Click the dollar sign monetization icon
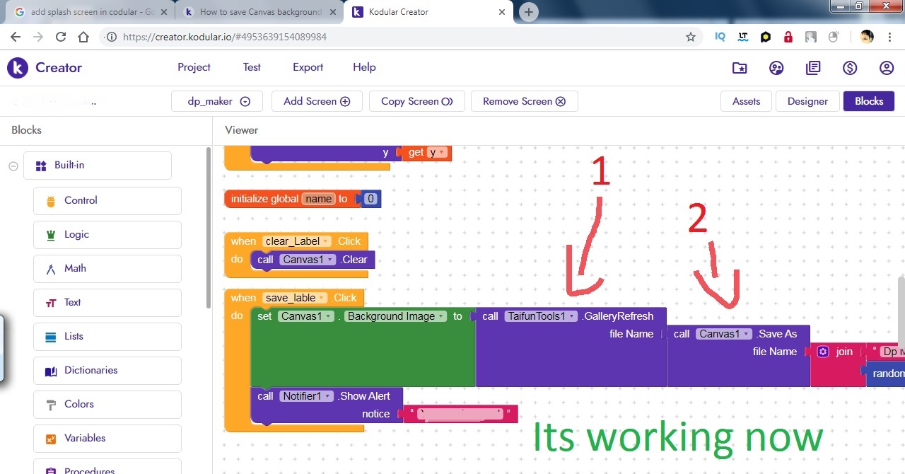The image size is (905, 474). 850,68
